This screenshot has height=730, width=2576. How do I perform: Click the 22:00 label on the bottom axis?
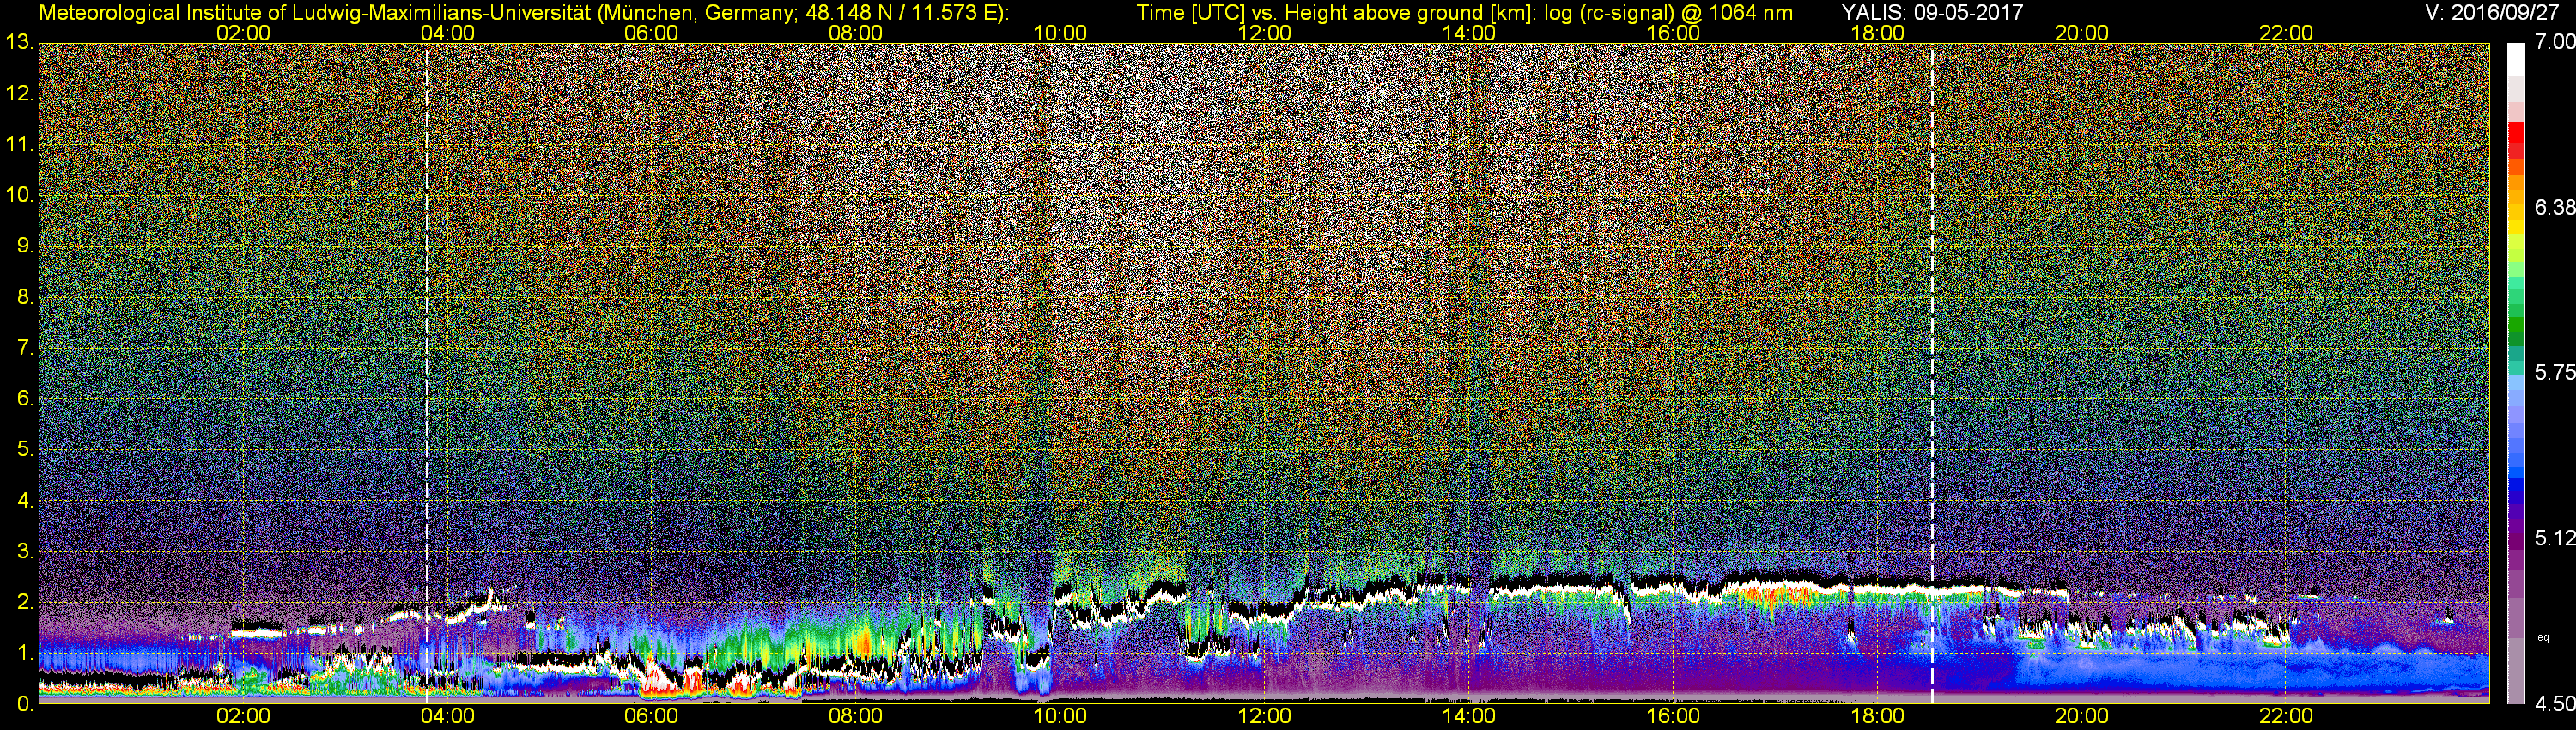tap(2285, 716)
